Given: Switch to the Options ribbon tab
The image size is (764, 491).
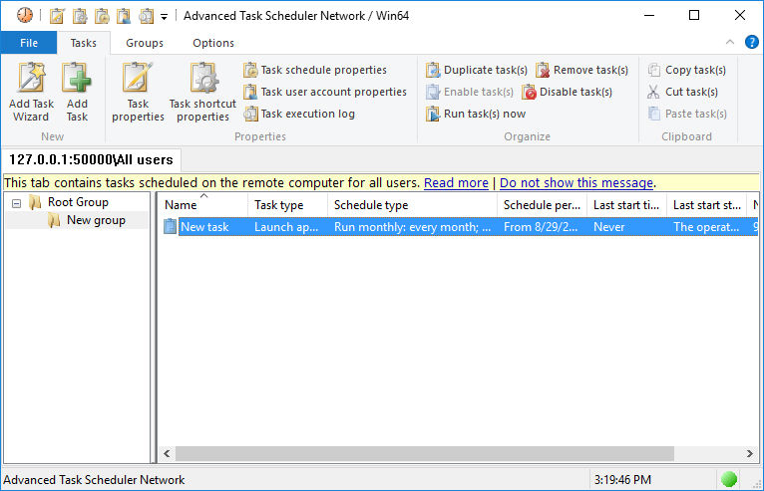Looking at the screenshot, I should 212,43.
